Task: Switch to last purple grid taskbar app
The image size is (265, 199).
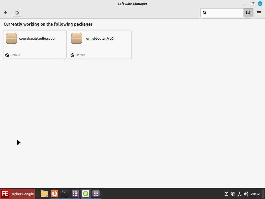Action: (96, 194)
